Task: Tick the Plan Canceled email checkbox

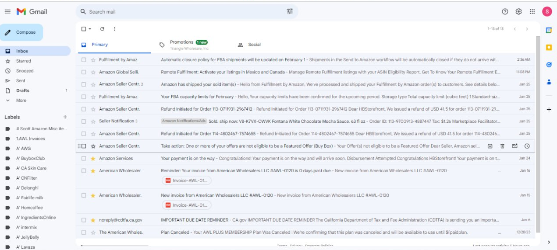Action: coord(84,233)
